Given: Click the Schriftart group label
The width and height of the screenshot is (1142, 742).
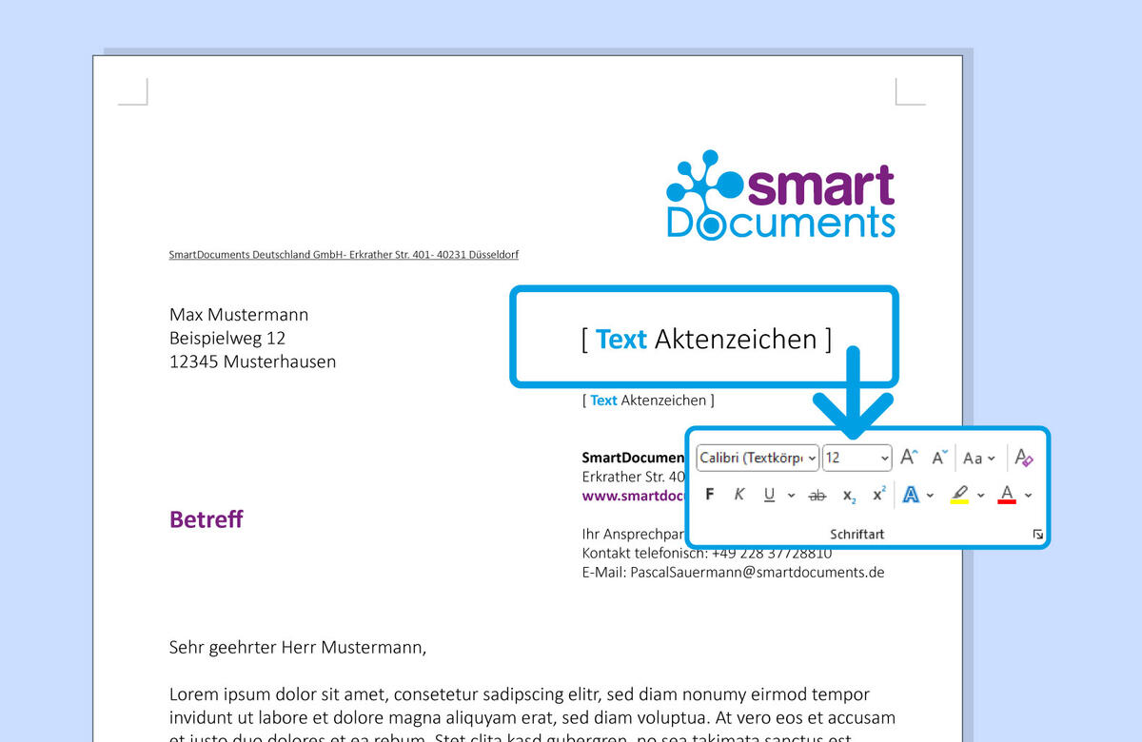Looking at the screenshot, I should click(x=856, y=535).
